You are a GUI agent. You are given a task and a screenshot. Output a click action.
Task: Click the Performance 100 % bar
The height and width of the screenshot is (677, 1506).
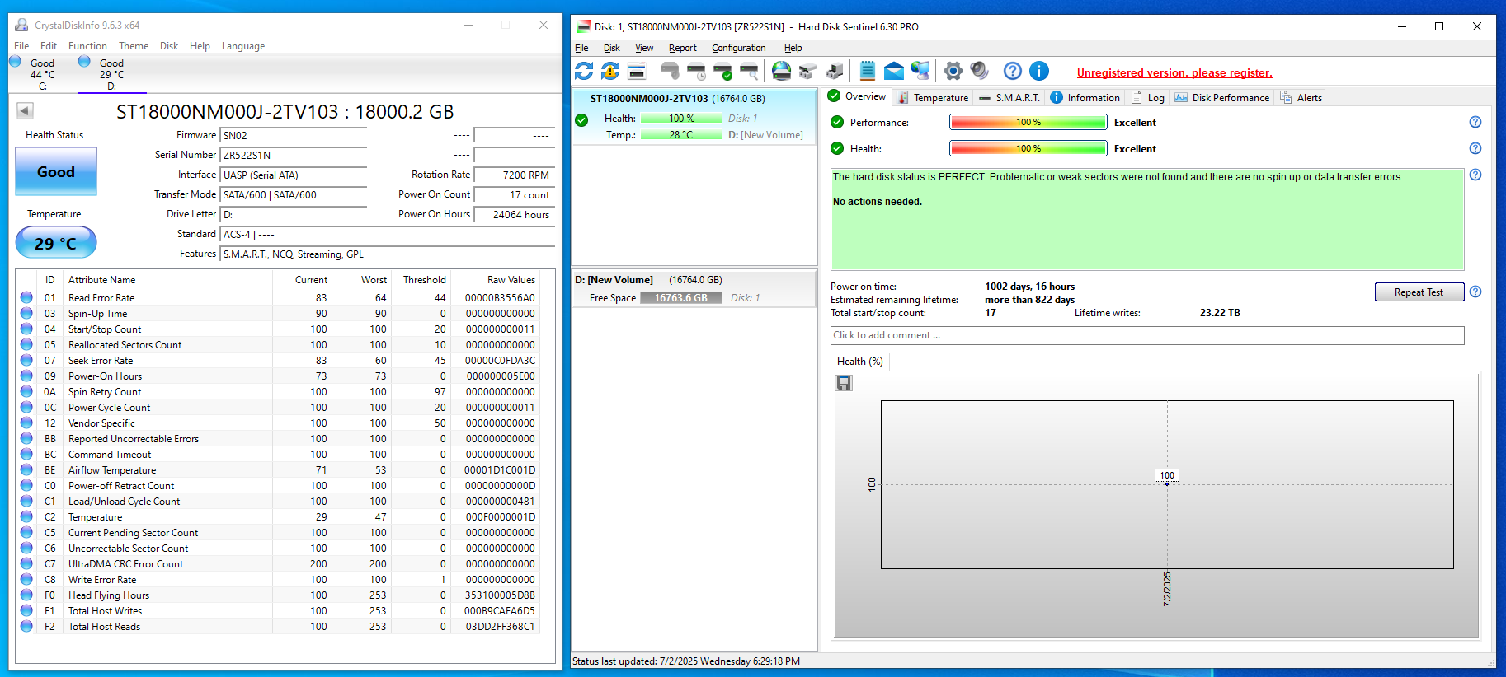pos(1028,122)
